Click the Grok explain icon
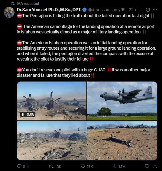The height and width of the screenshot is (171, 162). [x=148, y=10]
